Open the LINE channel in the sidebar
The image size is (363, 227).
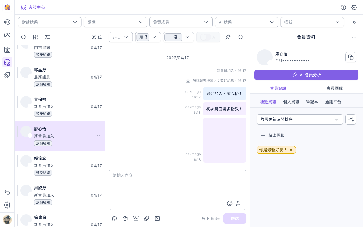(x=7, y=22)
